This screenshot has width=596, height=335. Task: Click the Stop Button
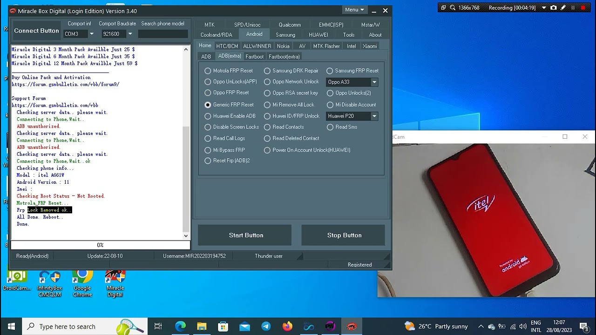[344, 235]
